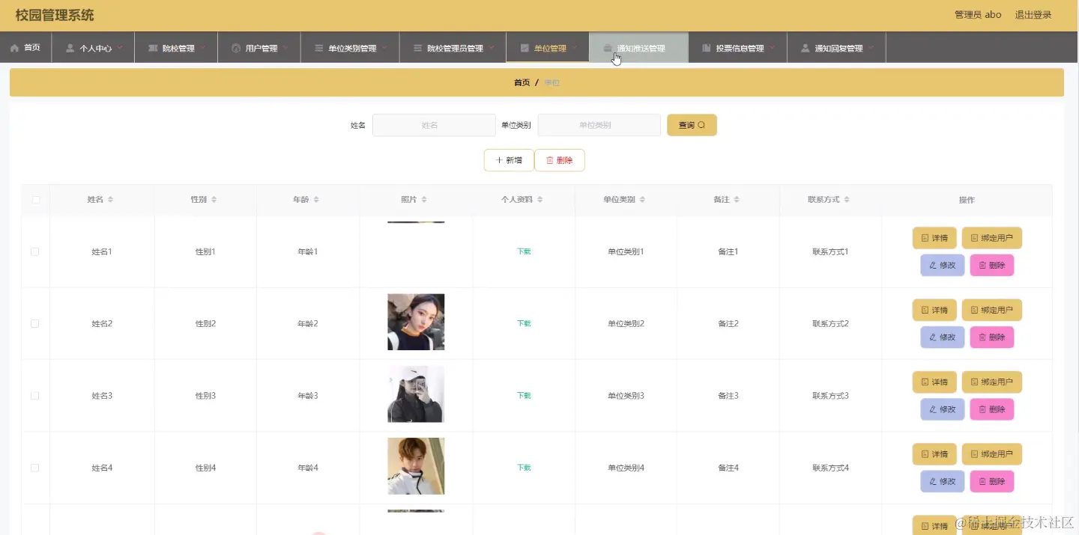Click 下载 link in 姓名4 row
This screenshot has height=535, width=1079.
click(524, 468)
